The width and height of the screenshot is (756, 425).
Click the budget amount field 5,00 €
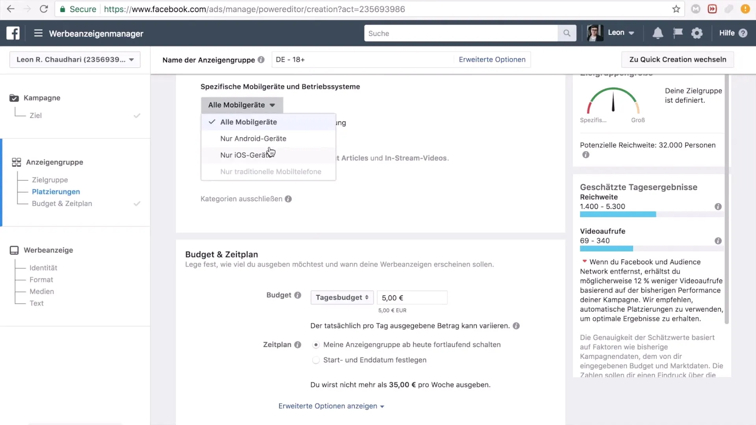(412, 298)
